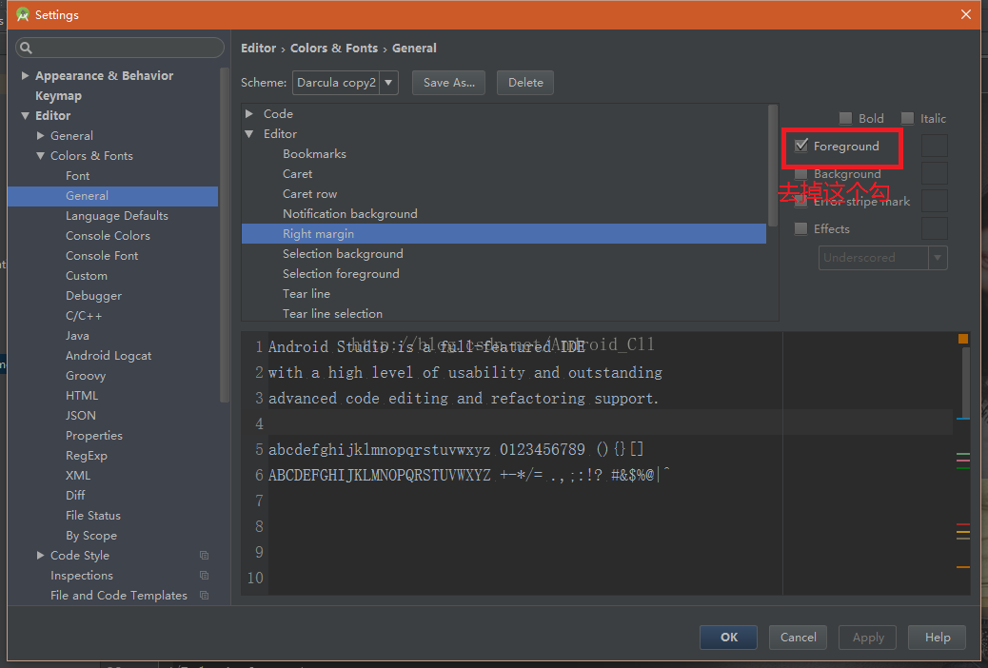This screenshot has width=988, height=668.
Task: Open Font under Colors & Fonts
Action: [77, 176]
